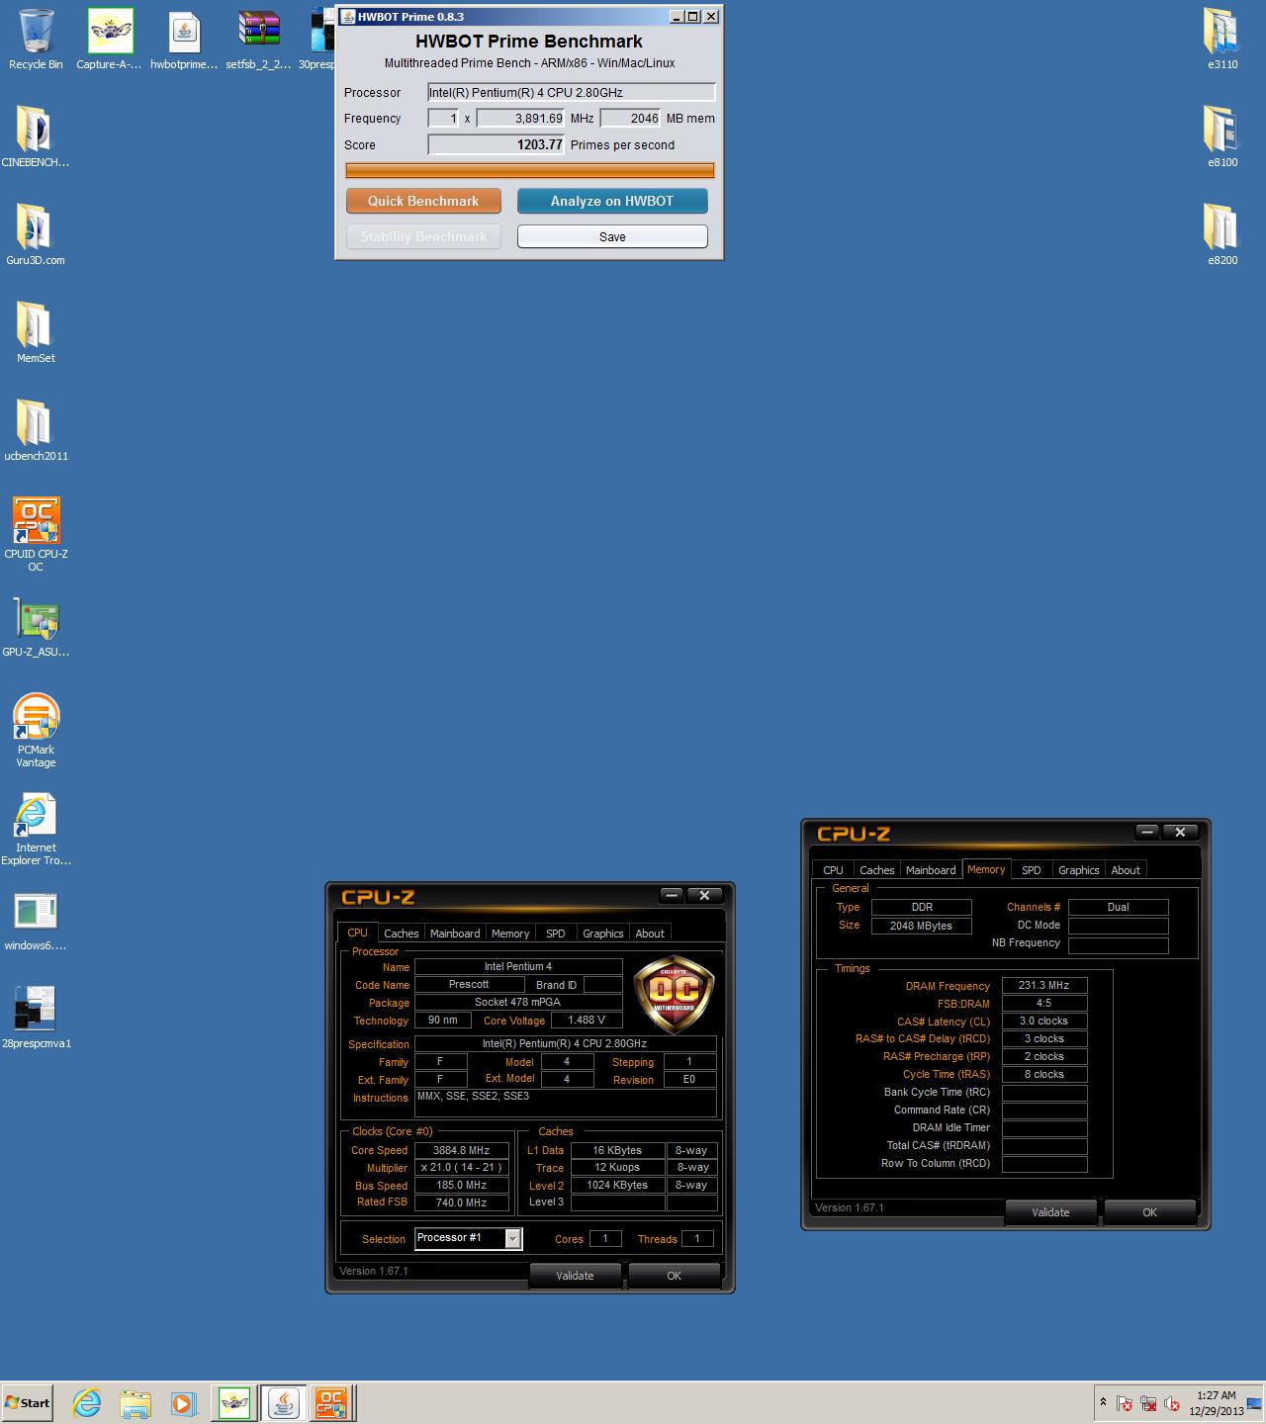This screenshot has height=1424, width=1266.
Task: Click the HWBOT benchmark progress bar
Action: [529, 170]
